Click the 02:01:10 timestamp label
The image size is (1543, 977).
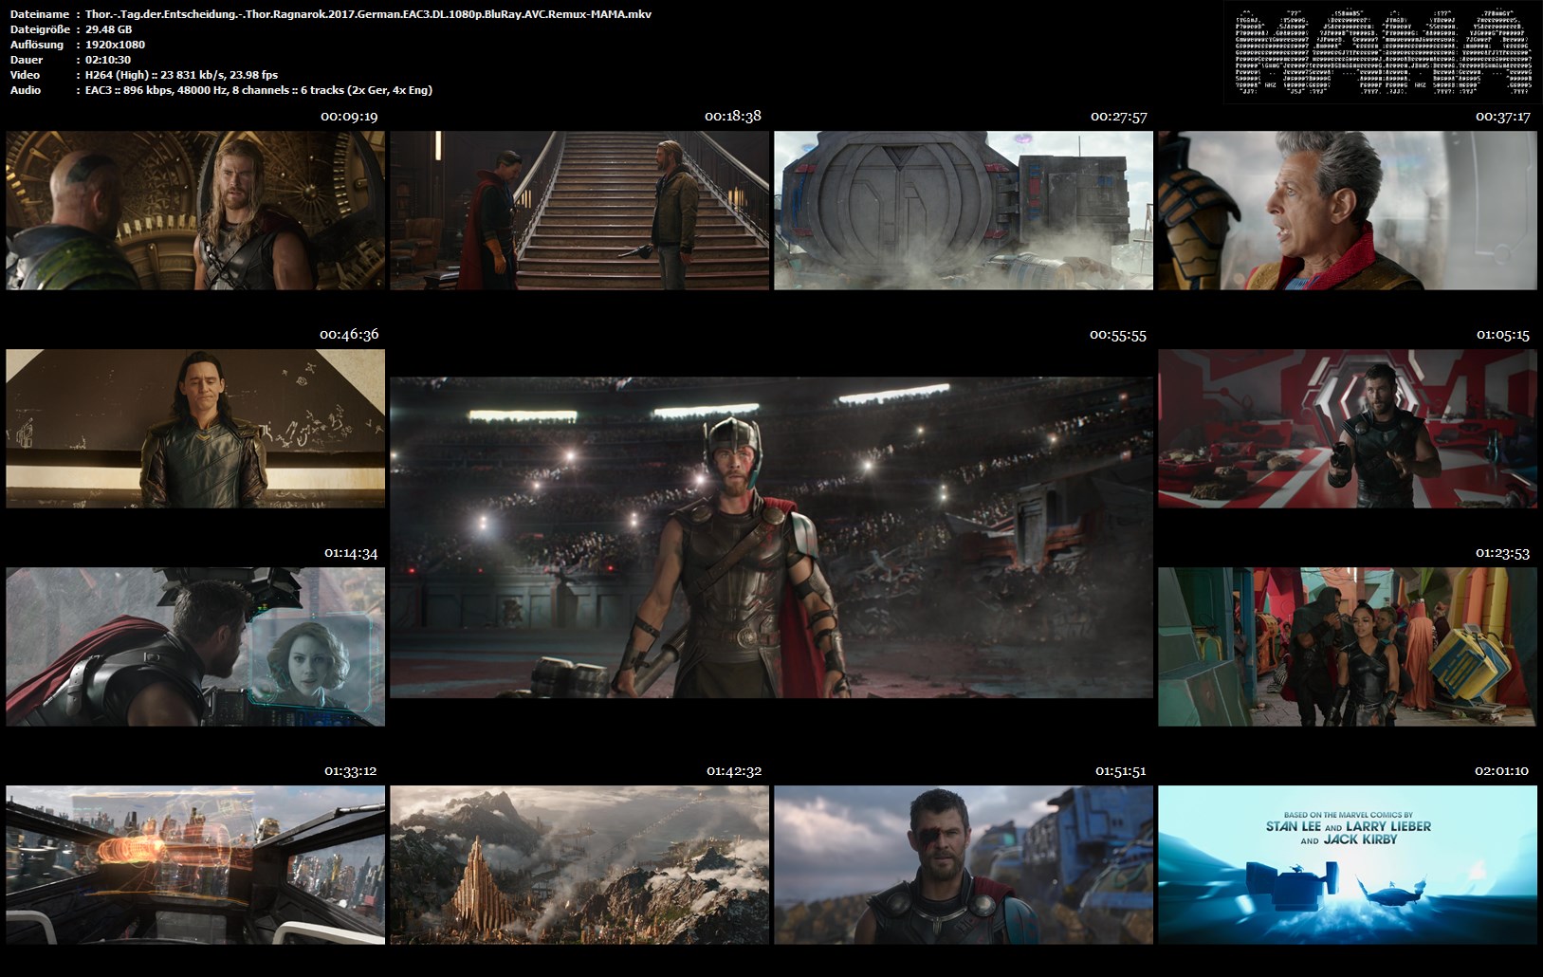click(x=1501, y=771)
